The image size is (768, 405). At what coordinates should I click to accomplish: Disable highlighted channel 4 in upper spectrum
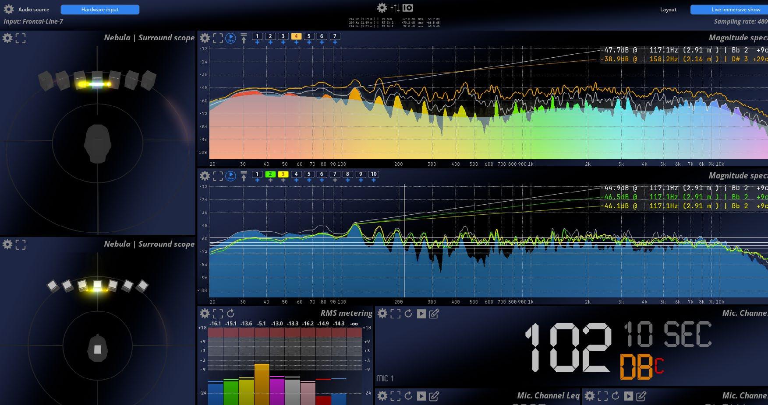[x=296, y=36]
